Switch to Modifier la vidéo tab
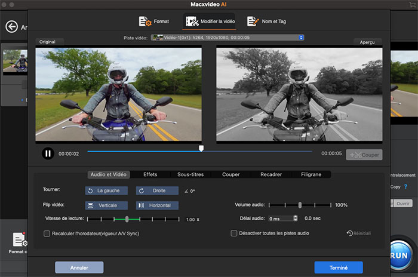This screenshot has height=277, width=418. point(210,21)
